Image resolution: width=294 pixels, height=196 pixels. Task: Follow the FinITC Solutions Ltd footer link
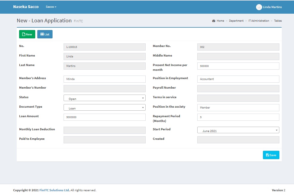(x=54, y=190)
